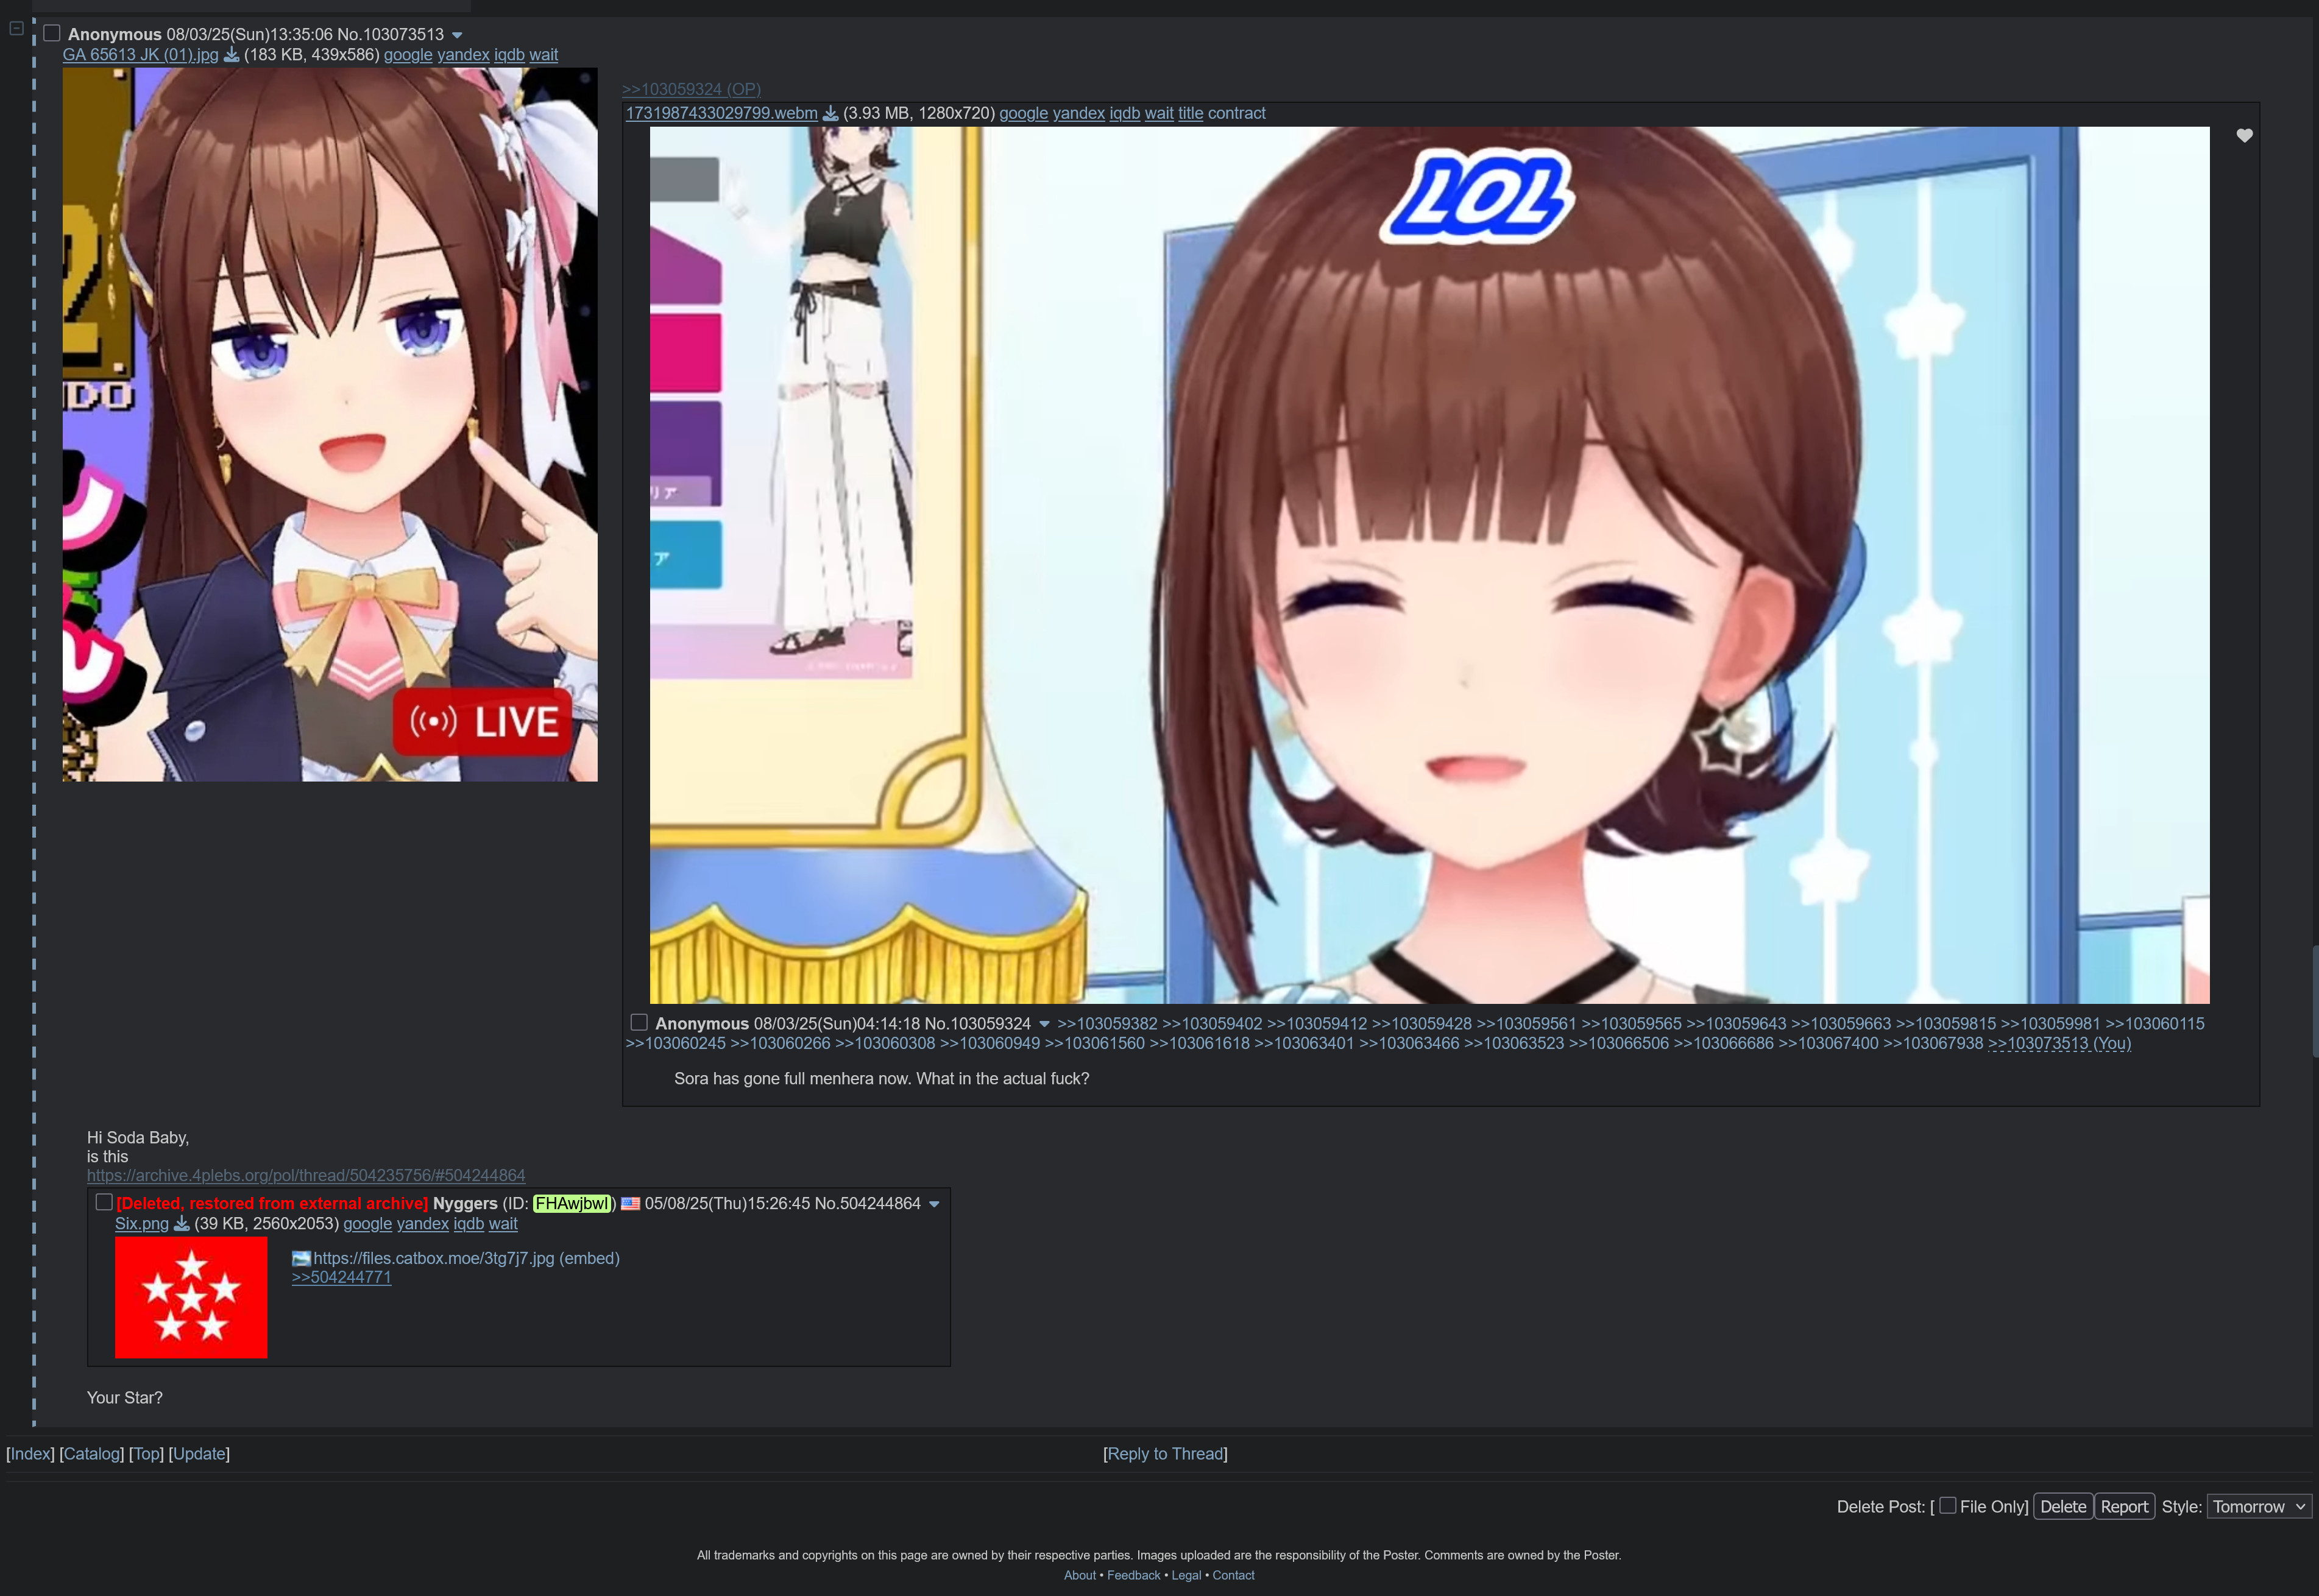Open post menu arrow for No.103059324
This screenshot has width=2319, height=1596.
point(1044,1024)
